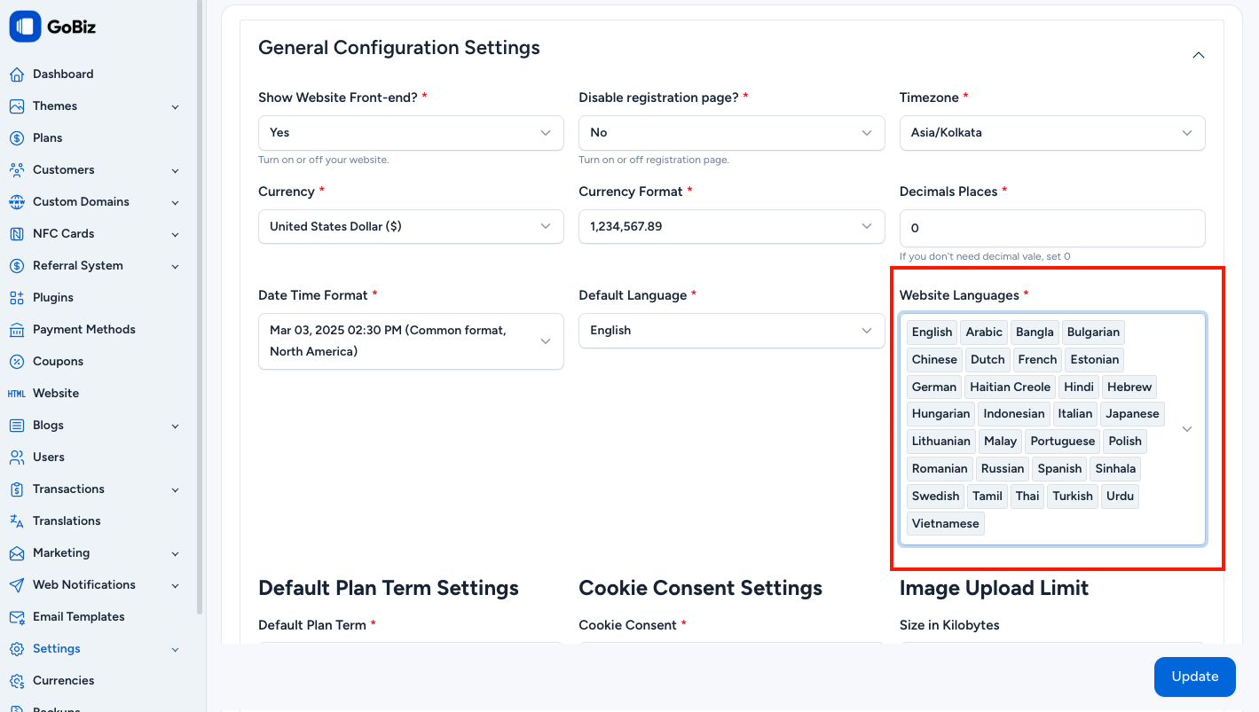The image size is (1259, 712).
Task: Open the Default Language dropdown
Action: pos(731,331)
